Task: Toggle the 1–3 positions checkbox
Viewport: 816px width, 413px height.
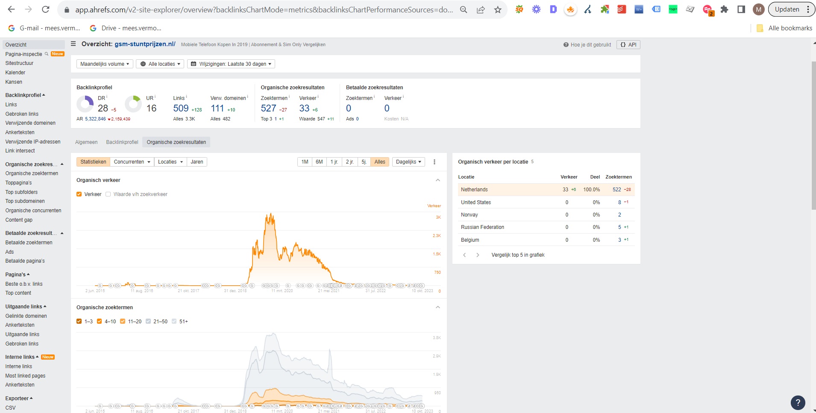Action: point(79,322)
